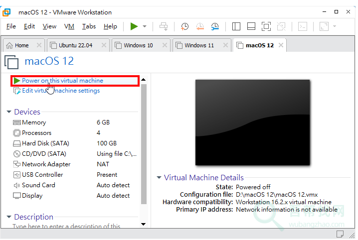Image resolution: width=358 pixels, height=240 pixels.
Task: Click the message log icon in status bar
Action: [340, 234]
